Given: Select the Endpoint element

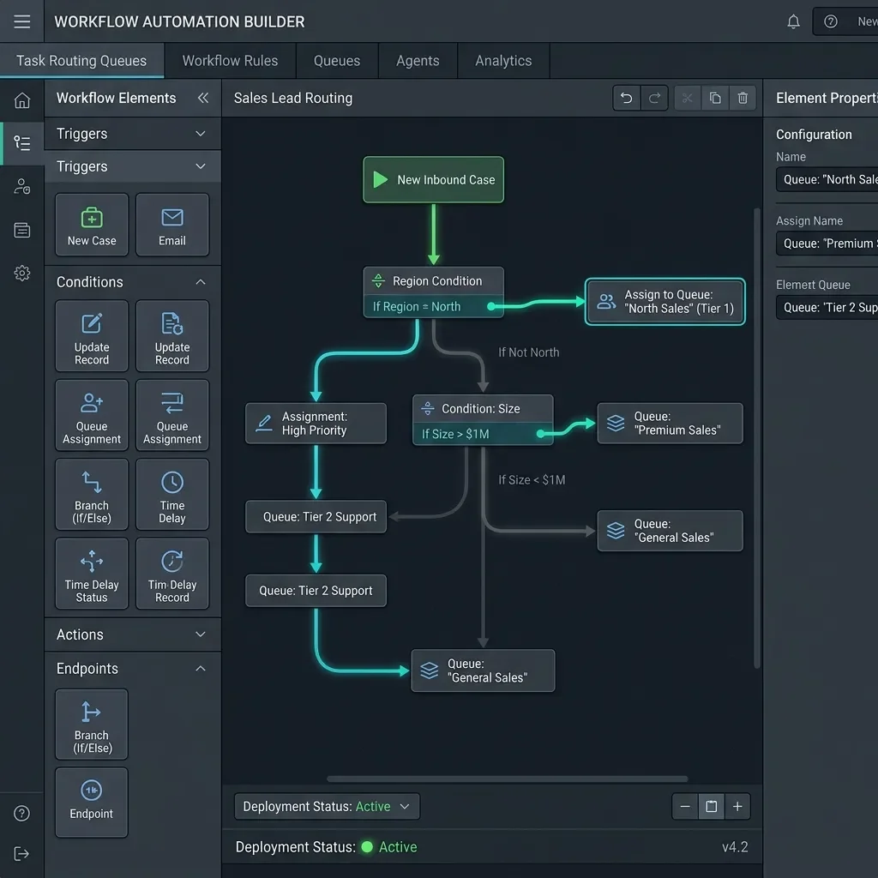Looking at the screenshot, I should 92,803.
